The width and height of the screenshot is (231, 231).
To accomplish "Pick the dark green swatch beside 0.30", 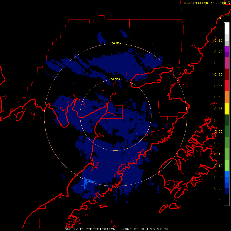I will (227, 120).
